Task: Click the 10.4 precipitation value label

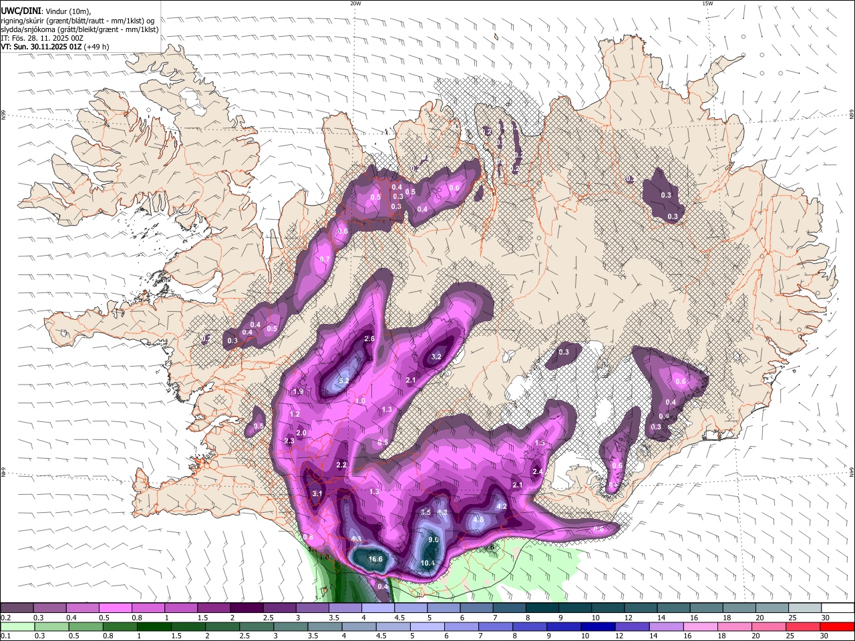Action: (428, 563)
